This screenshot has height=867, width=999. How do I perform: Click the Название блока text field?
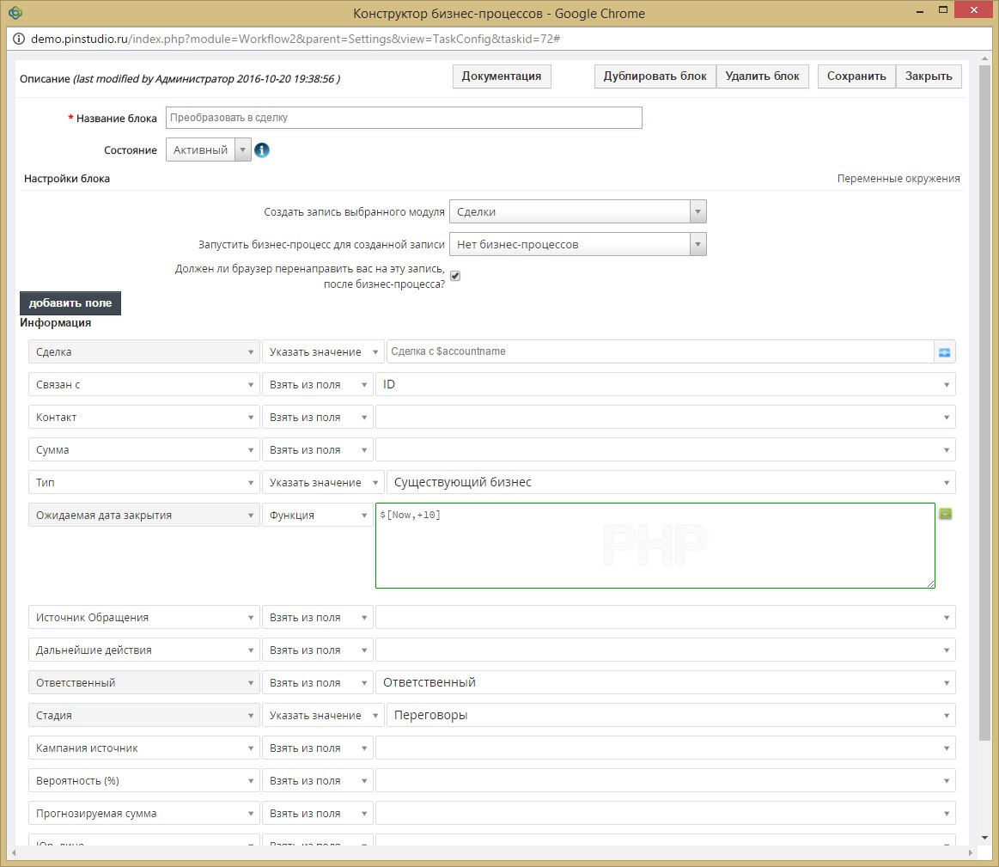point(404,119)
